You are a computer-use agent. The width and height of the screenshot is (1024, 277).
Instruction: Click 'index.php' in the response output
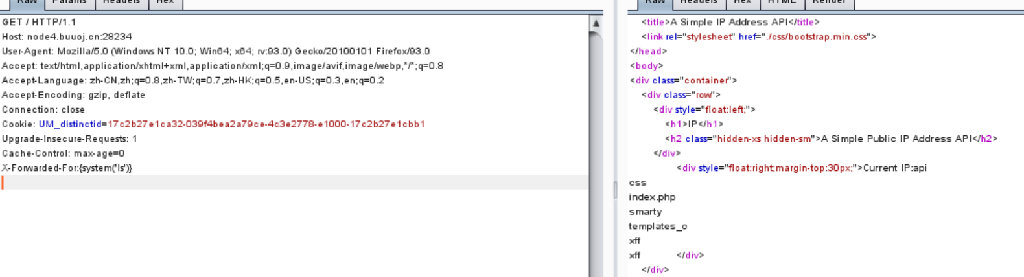click(x=652, y=197)
